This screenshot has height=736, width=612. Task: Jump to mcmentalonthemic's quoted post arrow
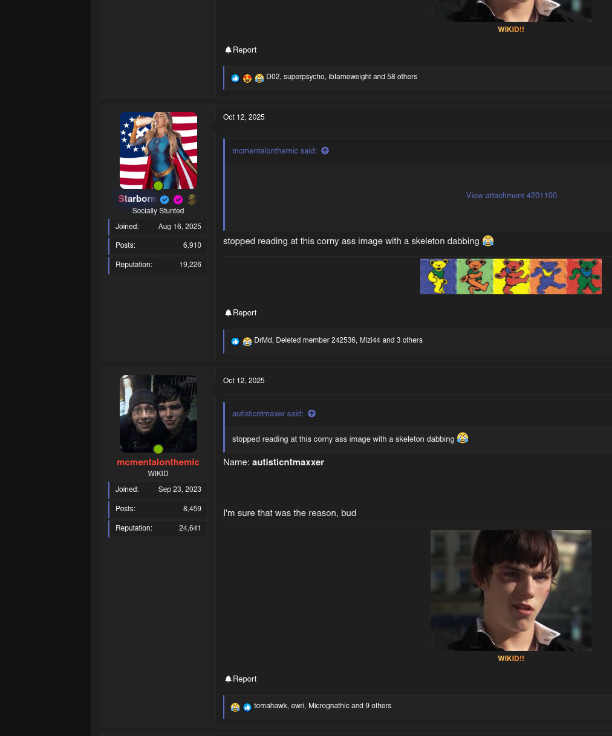pyautogui.click(x=325, y=151)
